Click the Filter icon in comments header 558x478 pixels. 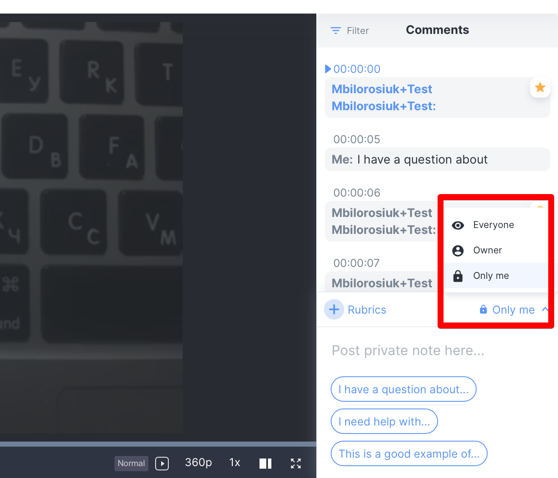(335, 31)
